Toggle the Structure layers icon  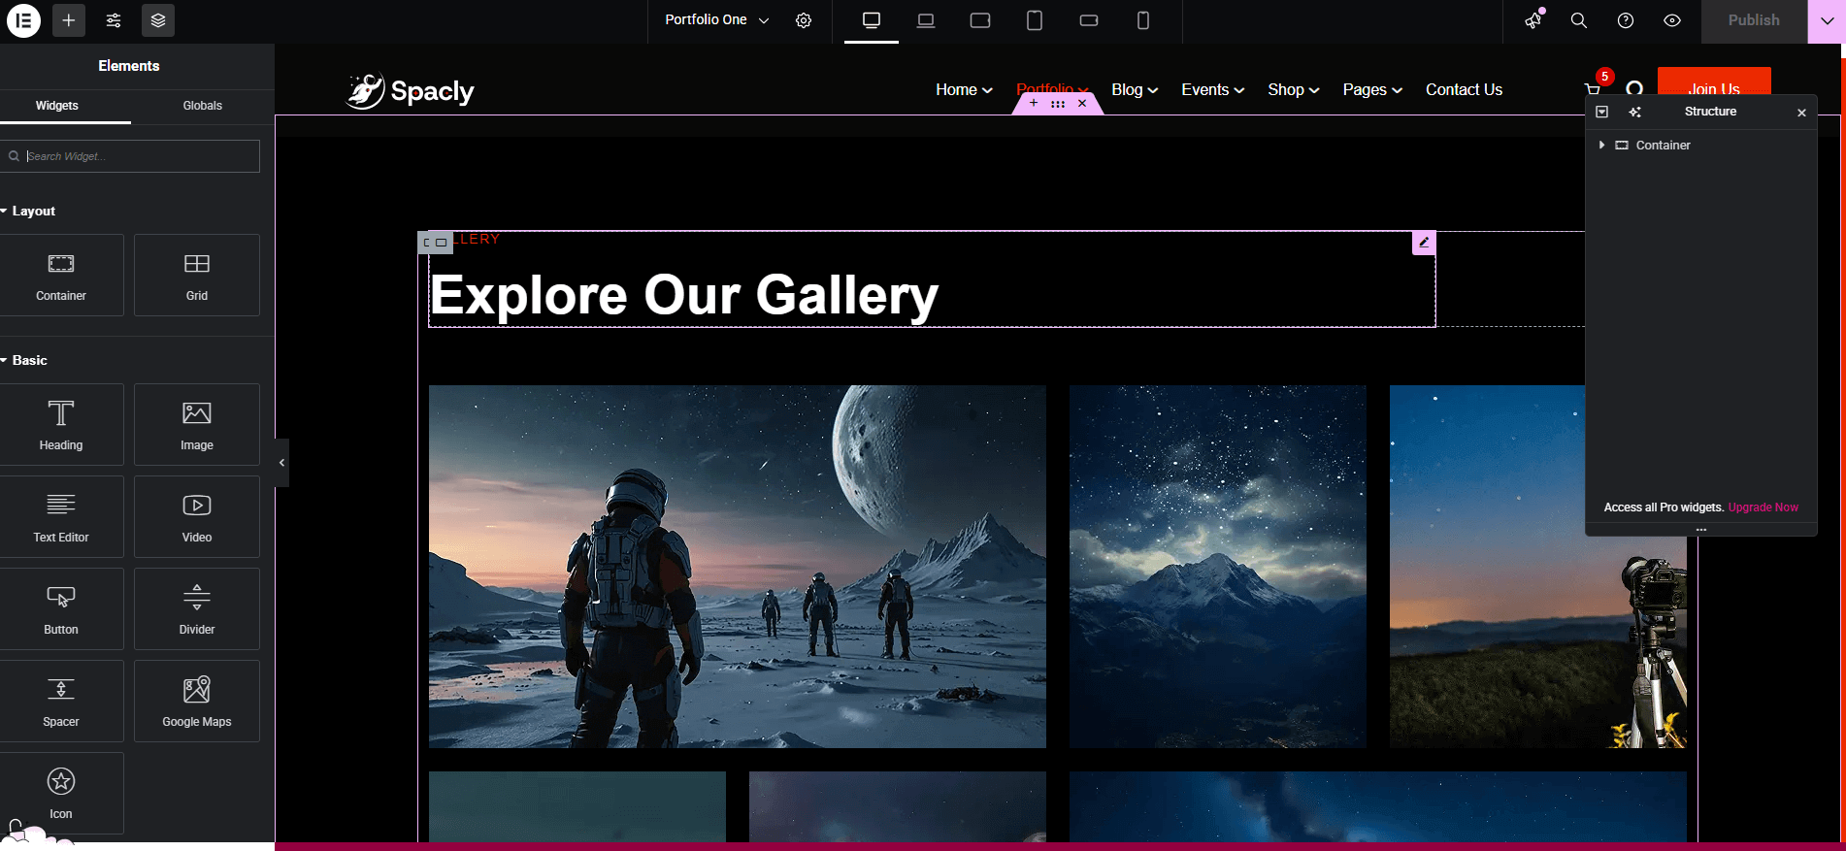point(158,20)
